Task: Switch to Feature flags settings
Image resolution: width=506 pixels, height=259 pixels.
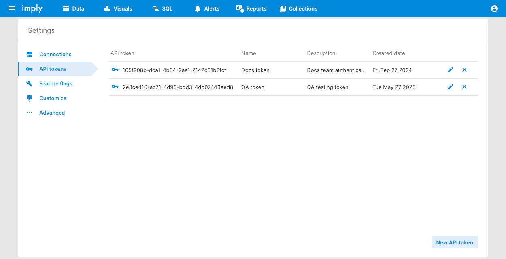Action: coord(55,83)
